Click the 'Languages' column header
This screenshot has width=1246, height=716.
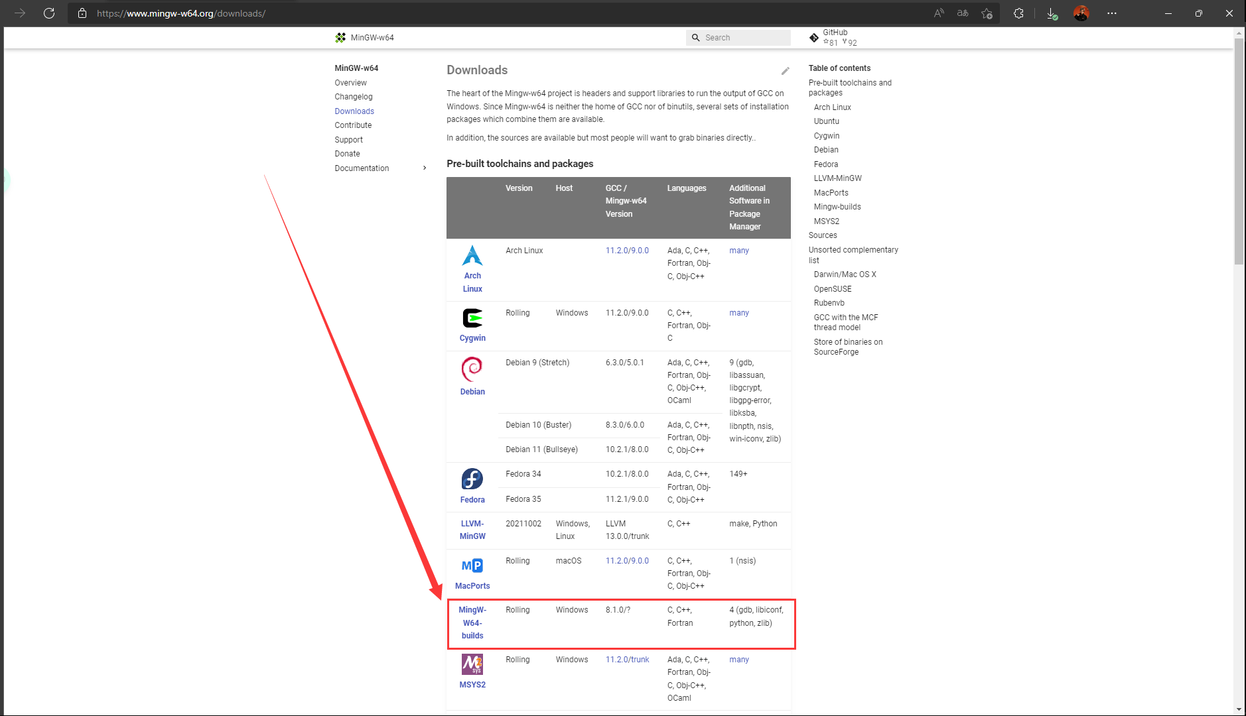pos(687,188)
